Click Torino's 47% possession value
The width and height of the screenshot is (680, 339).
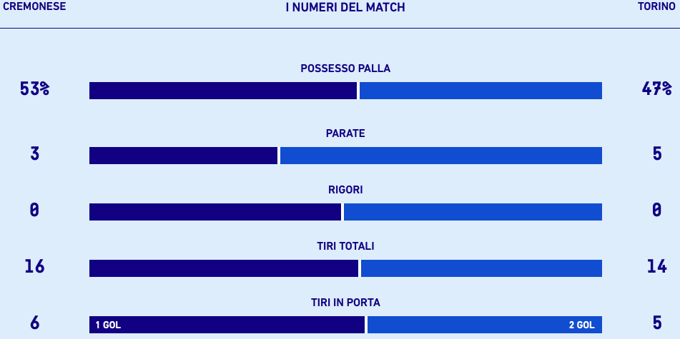click(x=656, y=89)
